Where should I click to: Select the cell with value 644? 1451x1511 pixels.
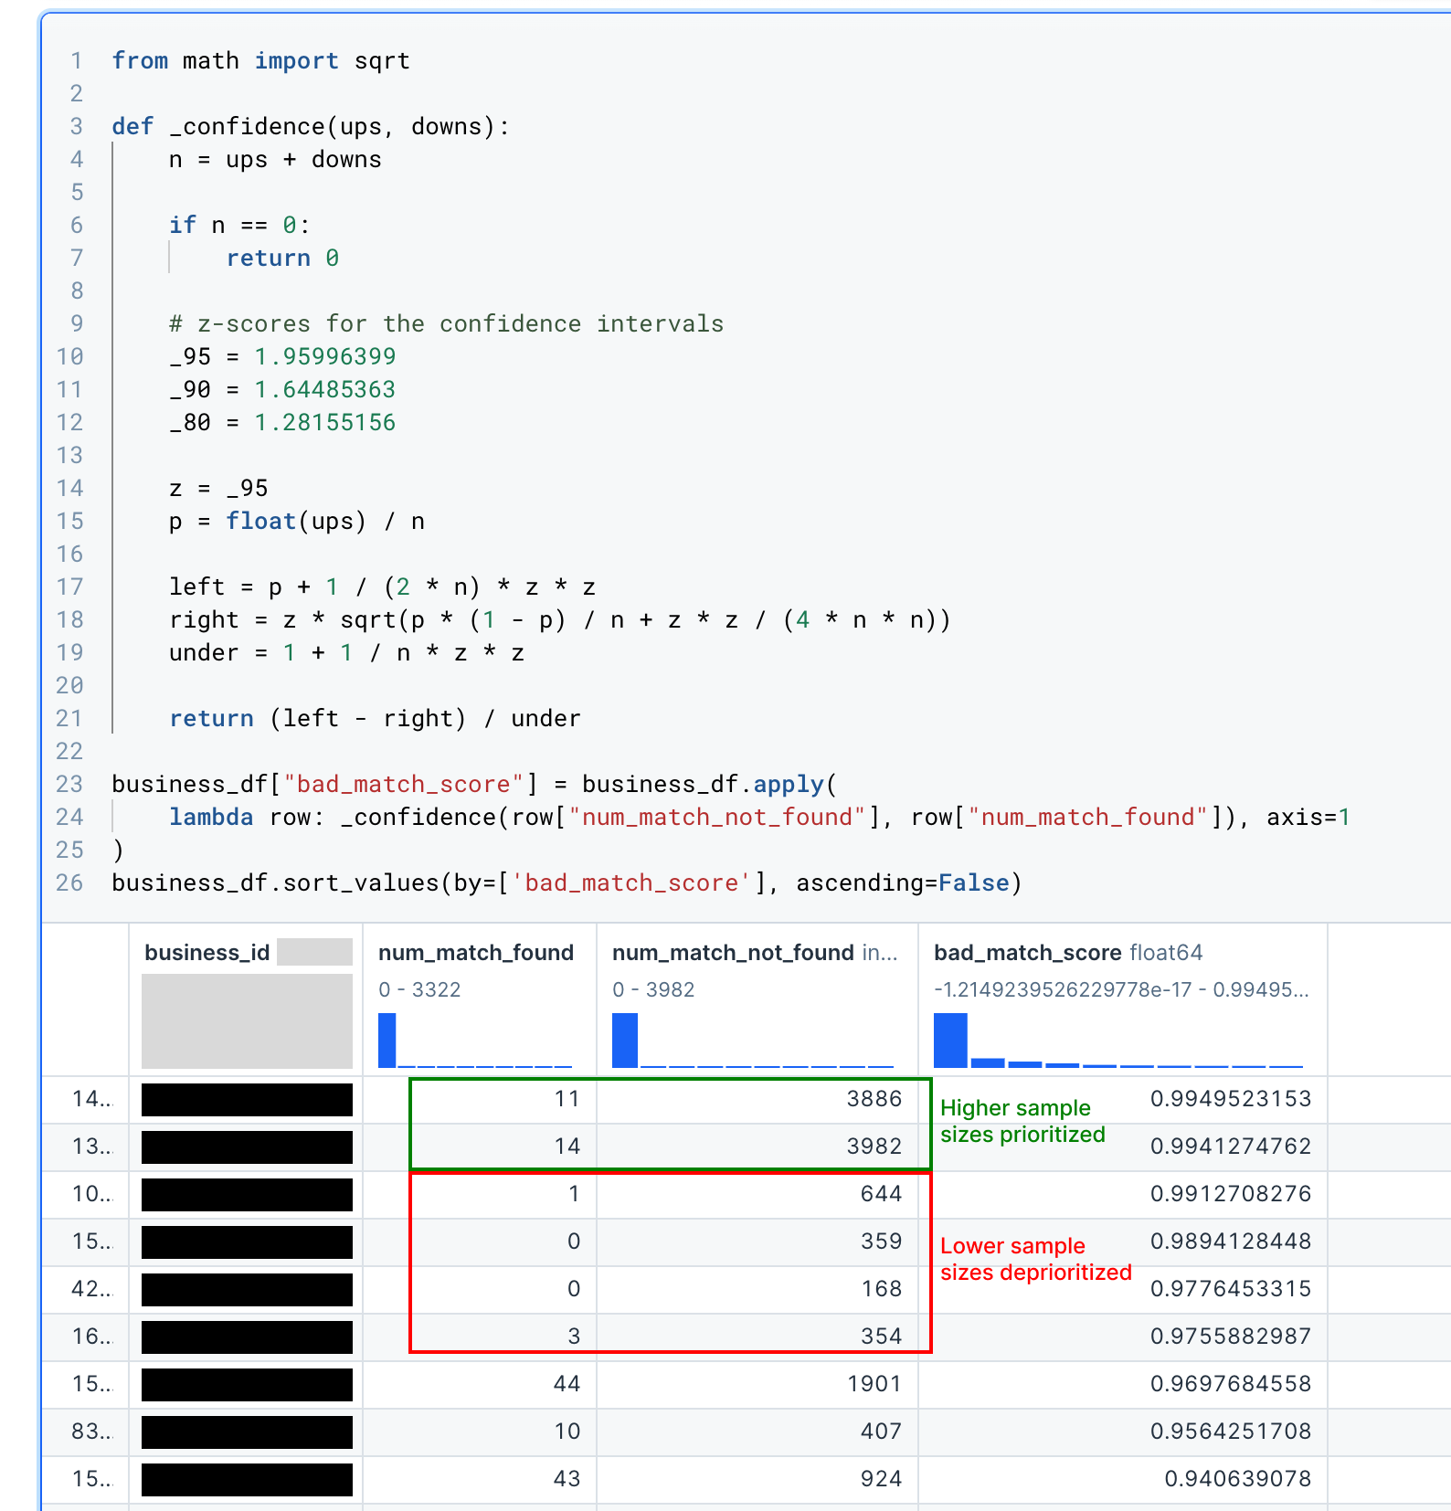click(881, 1194)
